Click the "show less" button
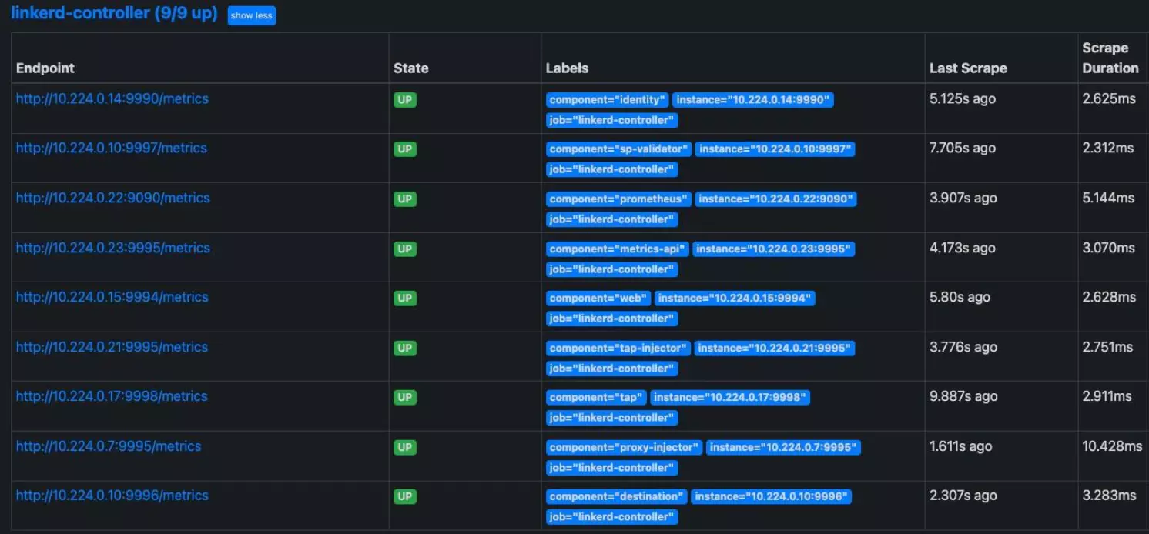The image size is (1149, 534). (251, 15)
